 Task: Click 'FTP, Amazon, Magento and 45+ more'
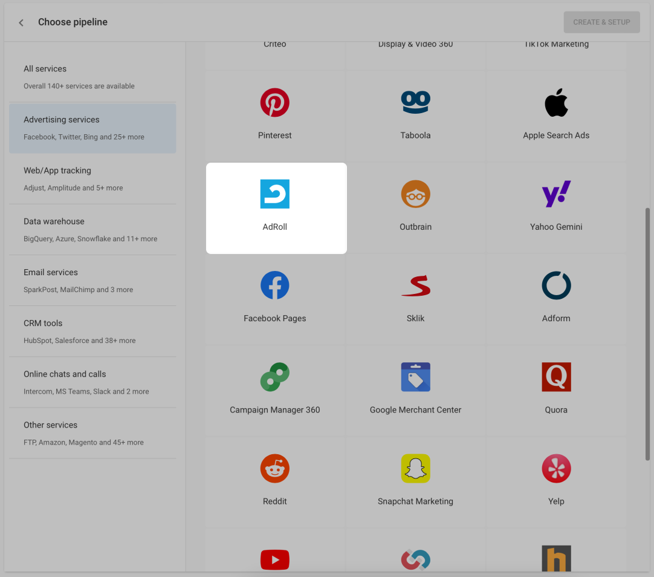[x=83, y=442]
